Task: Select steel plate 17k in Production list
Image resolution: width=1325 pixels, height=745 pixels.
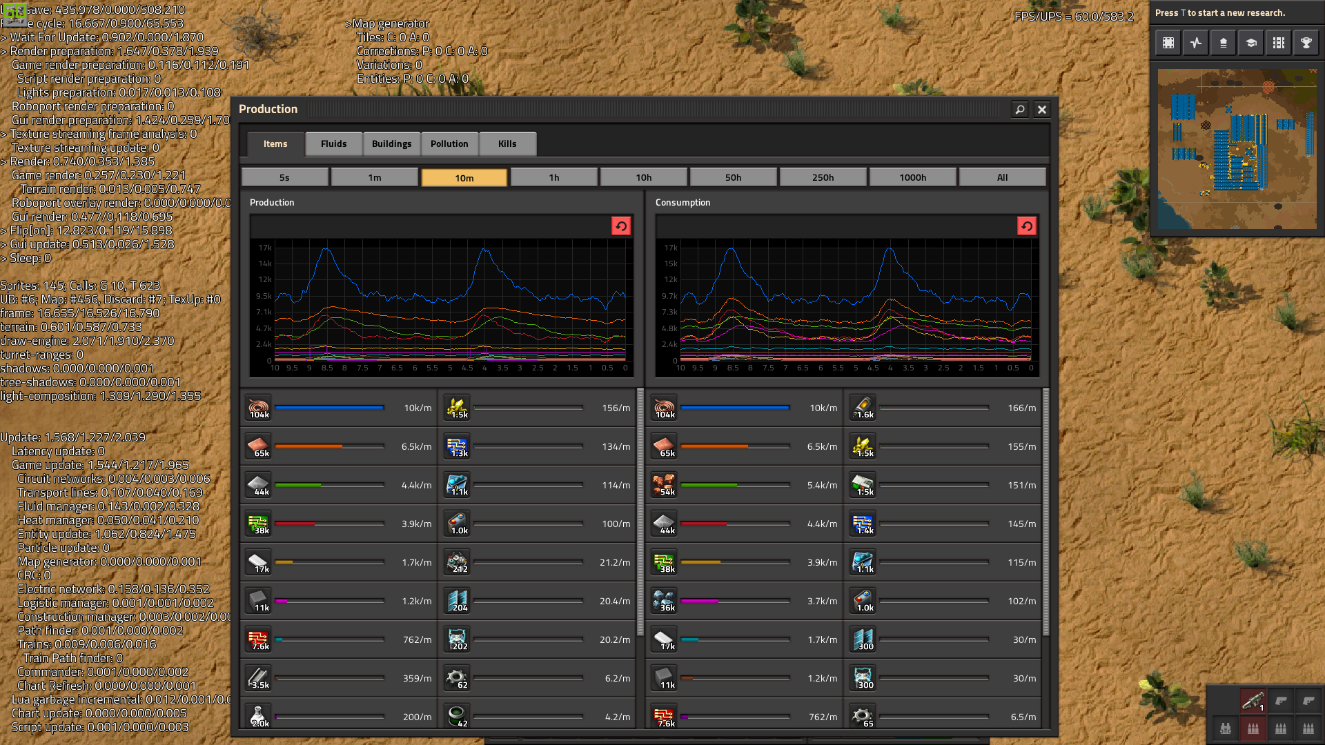Action: [259, 562]
